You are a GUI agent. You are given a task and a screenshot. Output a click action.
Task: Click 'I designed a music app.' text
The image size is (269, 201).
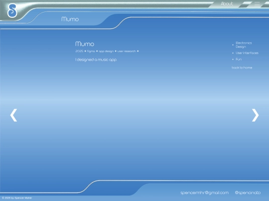tap(96, 60)
